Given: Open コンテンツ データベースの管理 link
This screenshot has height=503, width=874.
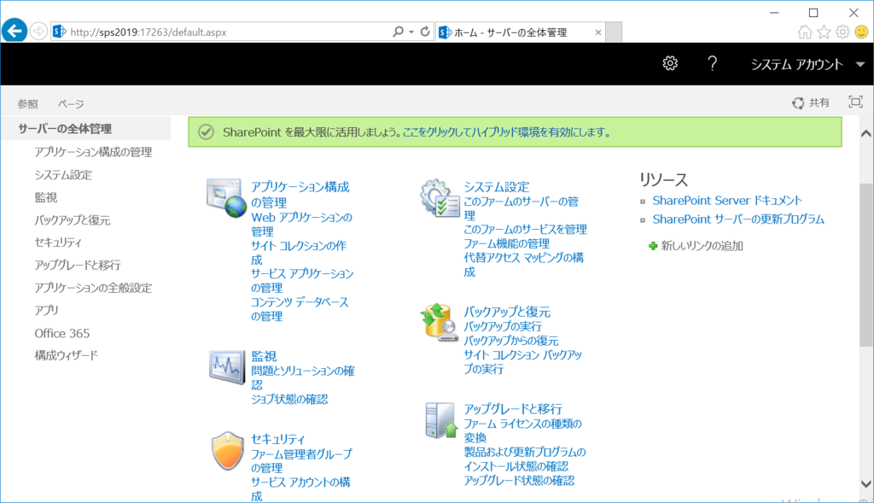Looking at the screenshot, I should pyautogui.click(x=300, y=309).
